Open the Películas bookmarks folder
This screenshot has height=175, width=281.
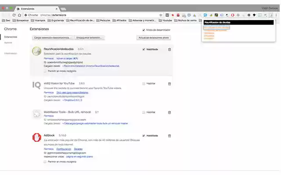[x=103, y=21]
